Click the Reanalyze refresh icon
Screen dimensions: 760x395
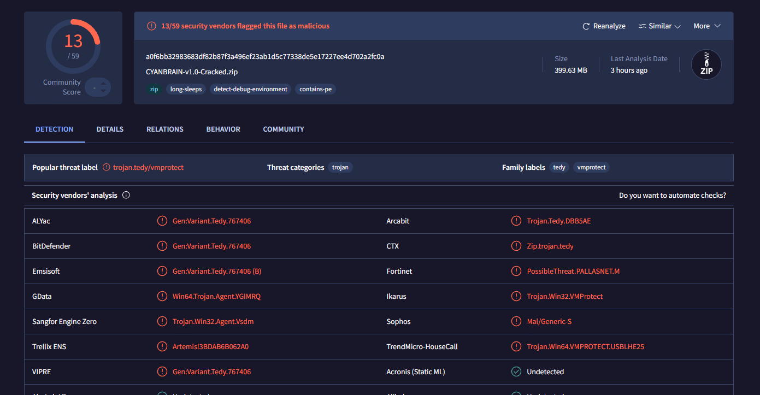pos(586,26)
